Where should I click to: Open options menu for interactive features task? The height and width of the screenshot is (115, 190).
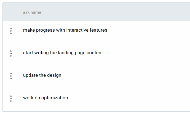click(11, 31)
